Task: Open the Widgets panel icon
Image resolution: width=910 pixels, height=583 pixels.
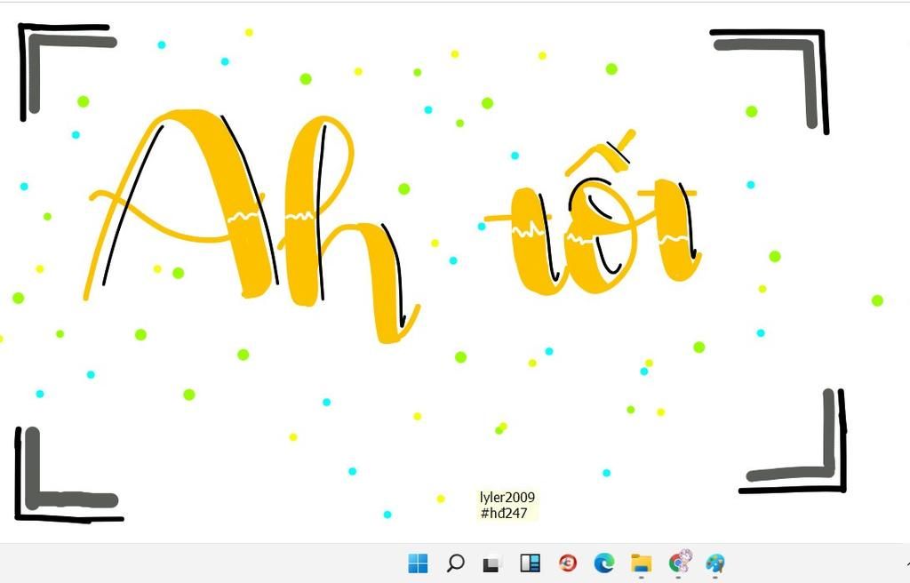Action: click(530, 563)
